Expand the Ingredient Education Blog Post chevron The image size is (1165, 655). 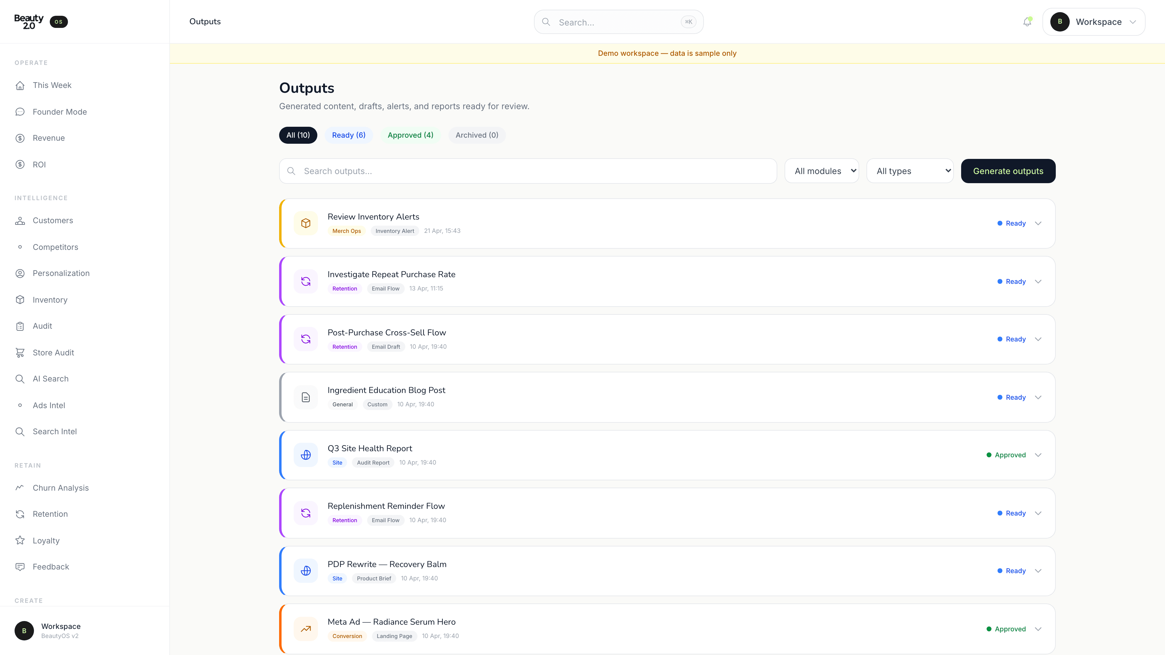(x=1038, y=397)
